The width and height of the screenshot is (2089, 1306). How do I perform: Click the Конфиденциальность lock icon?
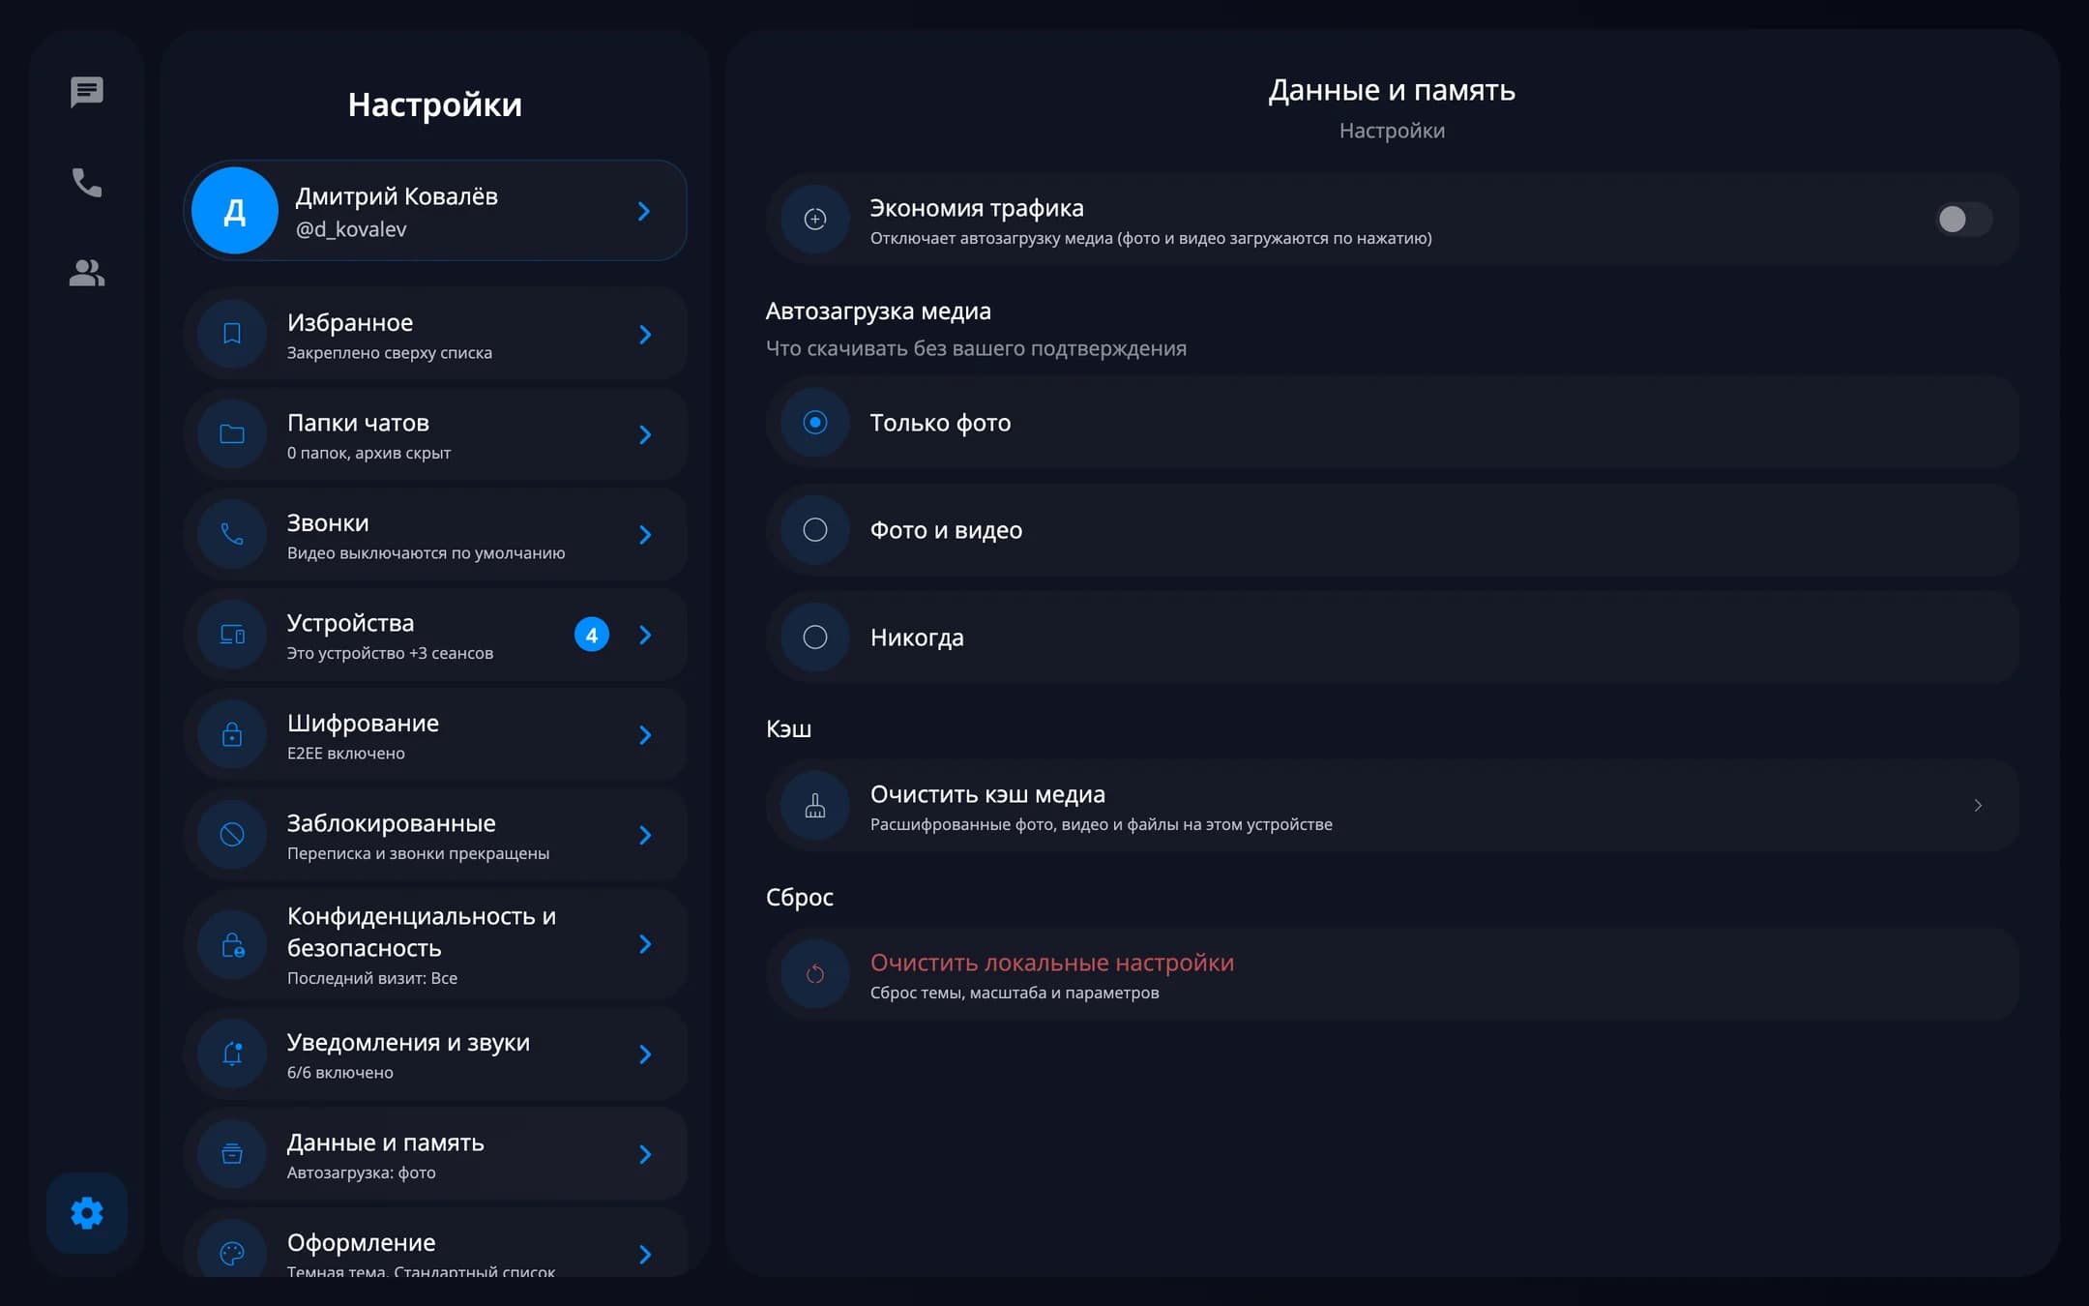click(x=232, y=944)
